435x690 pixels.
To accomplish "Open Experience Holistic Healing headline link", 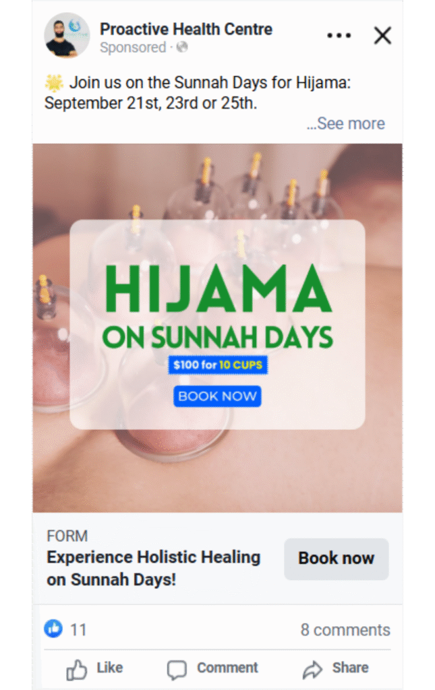I will click(153, 568).
